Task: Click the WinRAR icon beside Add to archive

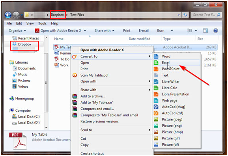Action: [75, 96]
